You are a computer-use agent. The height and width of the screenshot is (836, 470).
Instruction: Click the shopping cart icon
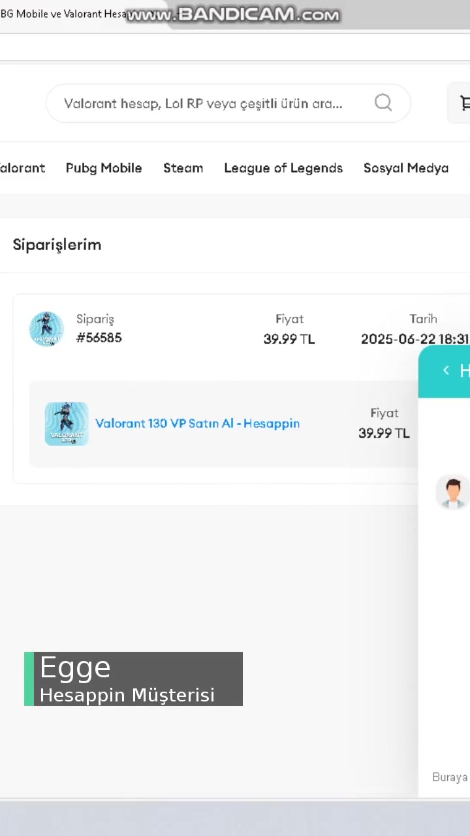coord(464,103)
